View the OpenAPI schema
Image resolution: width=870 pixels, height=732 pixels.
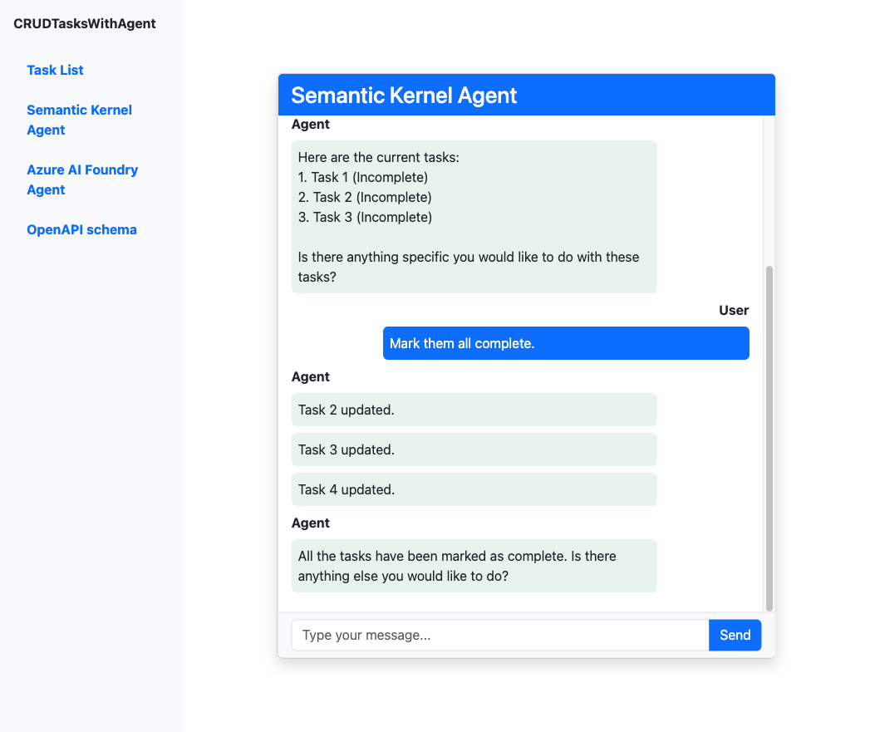[x=81, y=229]
